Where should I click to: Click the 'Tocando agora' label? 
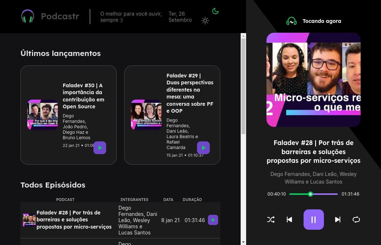click(x=322, y=21)
